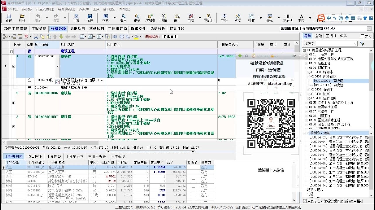Switch to the 措施项目 tab

point(78,29)
